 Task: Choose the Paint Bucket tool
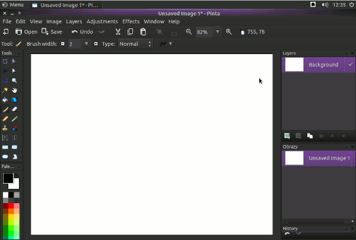[5, 100]
